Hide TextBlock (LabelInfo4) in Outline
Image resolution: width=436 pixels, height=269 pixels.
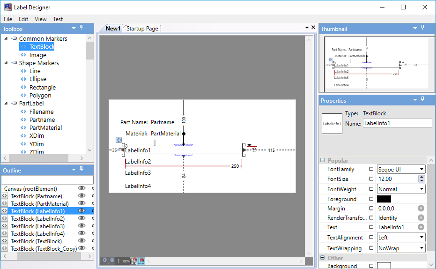(81, 233)
